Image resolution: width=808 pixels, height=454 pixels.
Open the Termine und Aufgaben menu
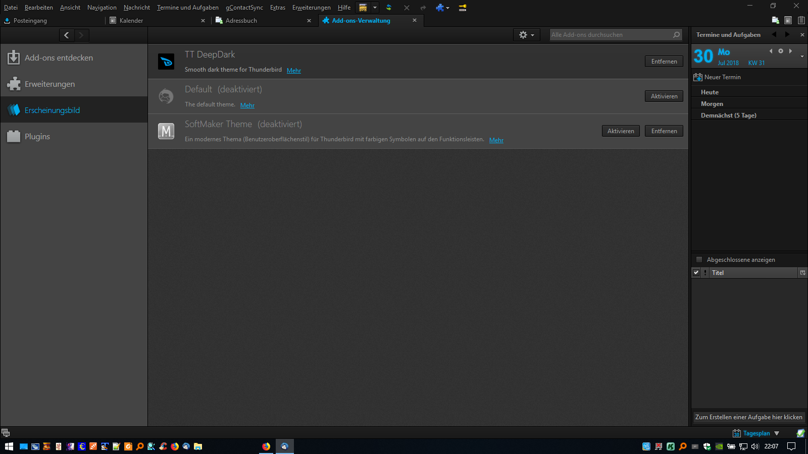tap(188, 8)
